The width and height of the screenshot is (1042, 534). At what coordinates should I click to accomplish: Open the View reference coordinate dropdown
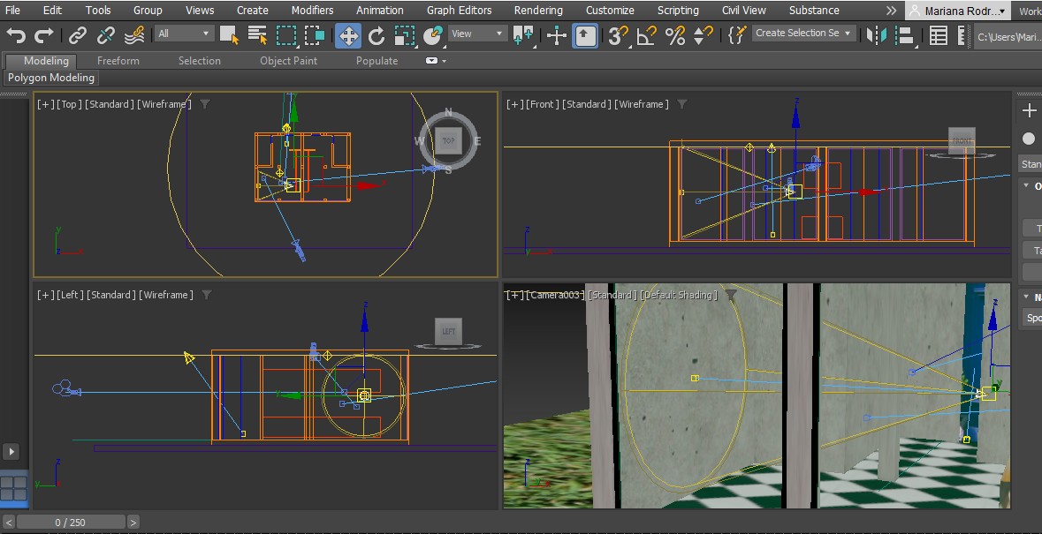point(477,34)
